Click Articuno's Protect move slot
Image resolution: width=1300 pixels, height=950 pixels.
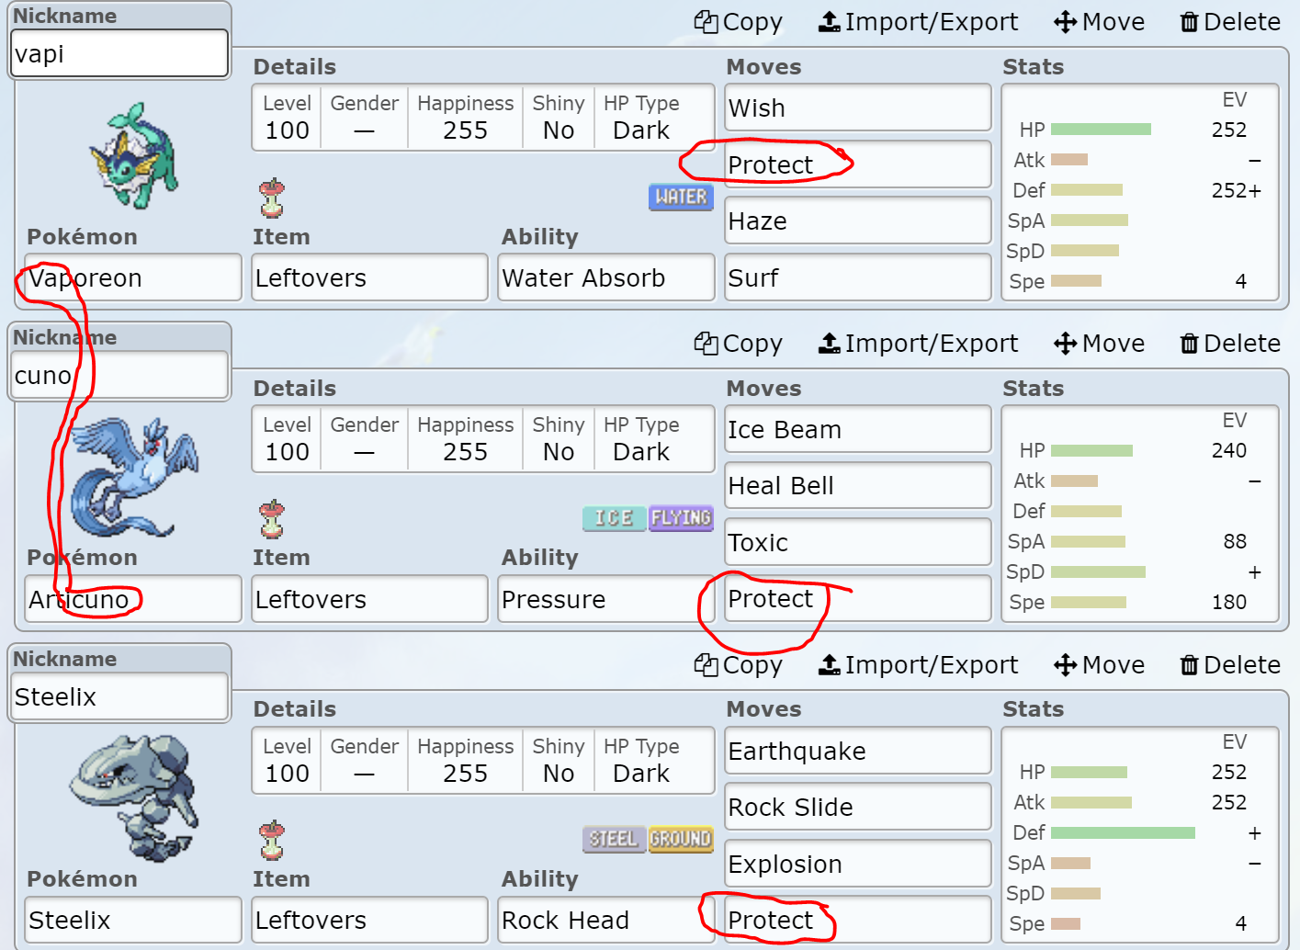858,598
